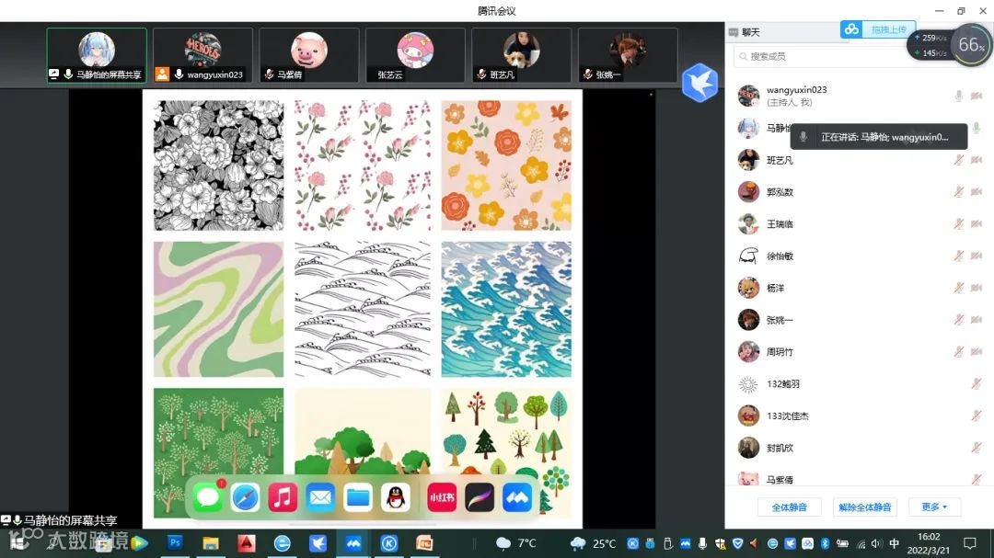Switch to the 聊天 tab
Screen dimensions: 994x558
[751, 32]
